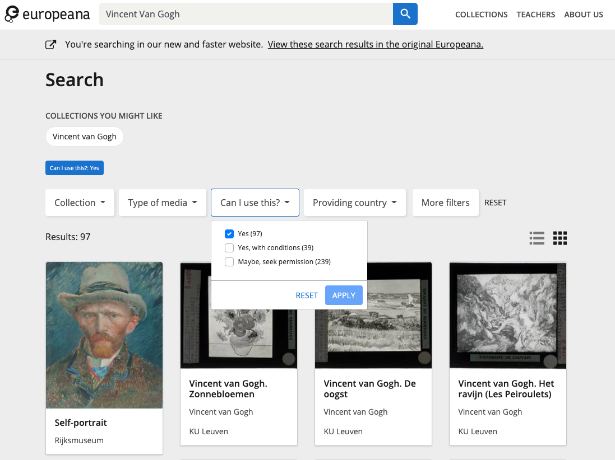Image resolution: width=615 pixels, height=460 pixels.
Task: Click 'View these search results in original Europeana'
Action: (375, 44)
